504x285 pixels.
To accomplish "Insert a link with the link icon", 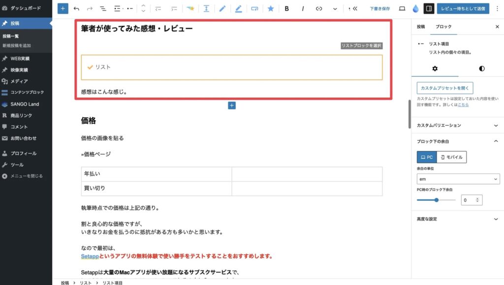I will 319,8.
